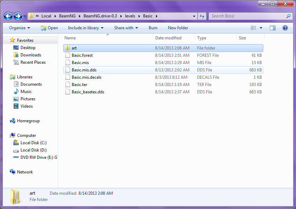Select the Basic.mis.decals file icon
296x209 pixels.
pyautogui.click(x=68, y=77)
